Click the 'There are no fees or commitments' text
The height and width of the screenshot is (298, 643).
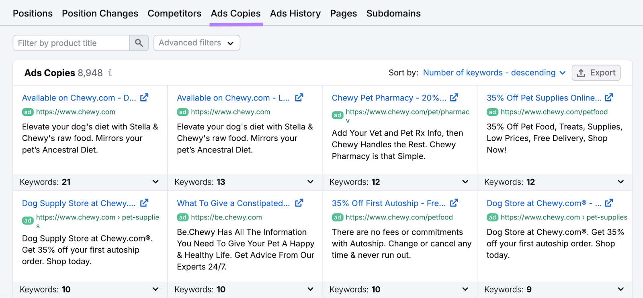tap(401, 244)
